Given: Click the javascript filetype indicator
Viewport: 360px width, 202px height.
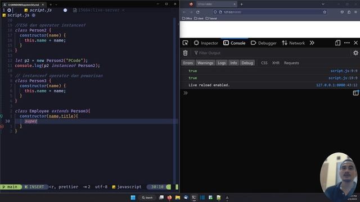Looking at the screenshot, I should [x=127, y=187].
